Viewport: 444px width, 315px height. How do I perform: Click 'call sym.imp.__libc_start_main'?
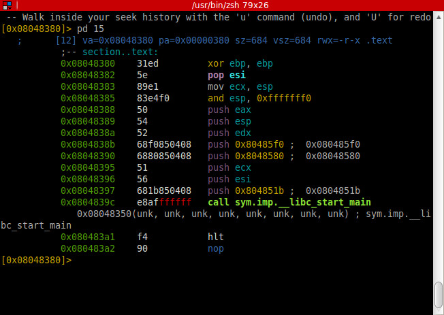[x=289, y=203]
